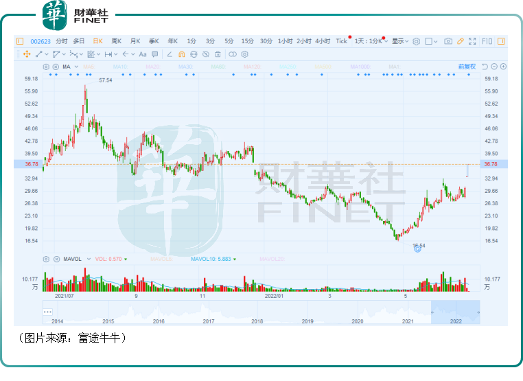Toggle hide drawings eye icon

point(206,54)
